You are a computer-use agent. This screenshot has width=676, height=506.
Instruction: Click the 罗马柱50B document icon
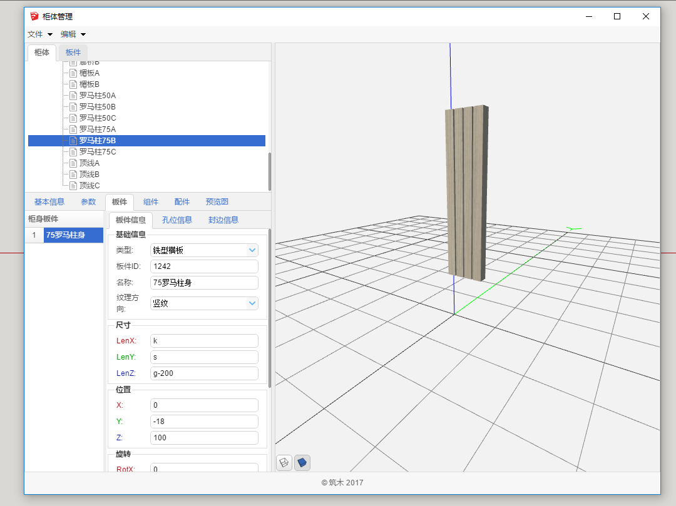(x=73, y=107)
